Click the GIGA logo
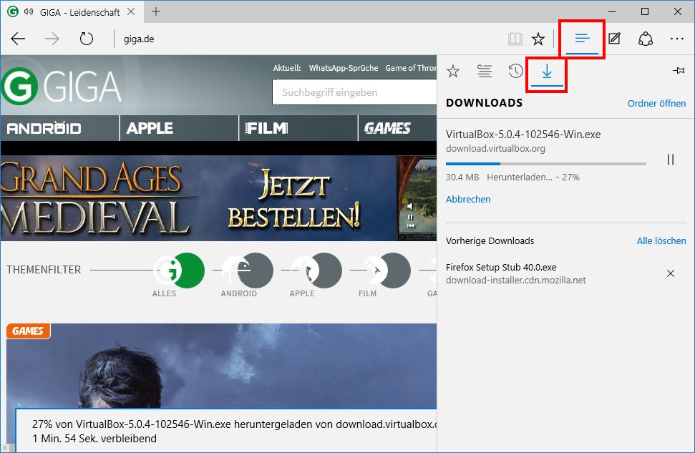 click(61, 86)
